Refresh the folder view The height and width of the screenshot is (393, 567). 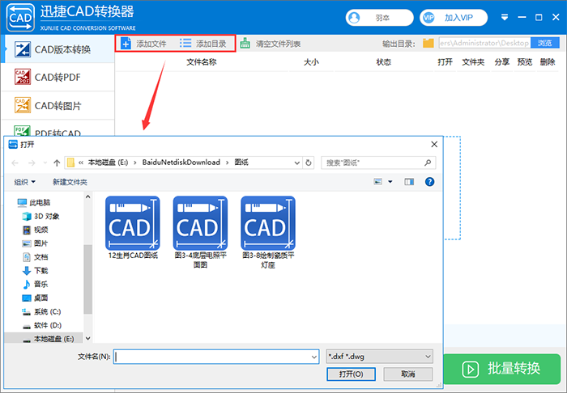[x=309, y=163]
